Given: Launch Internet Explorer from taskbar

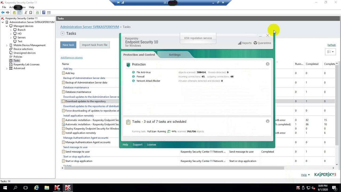Looking at the screenshot, I should [36, 188].
